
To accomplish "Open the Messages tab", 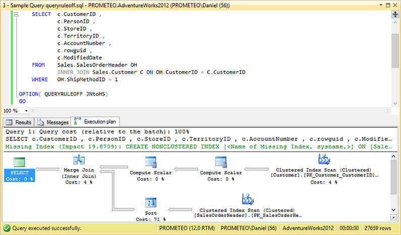I will (54, 122).
